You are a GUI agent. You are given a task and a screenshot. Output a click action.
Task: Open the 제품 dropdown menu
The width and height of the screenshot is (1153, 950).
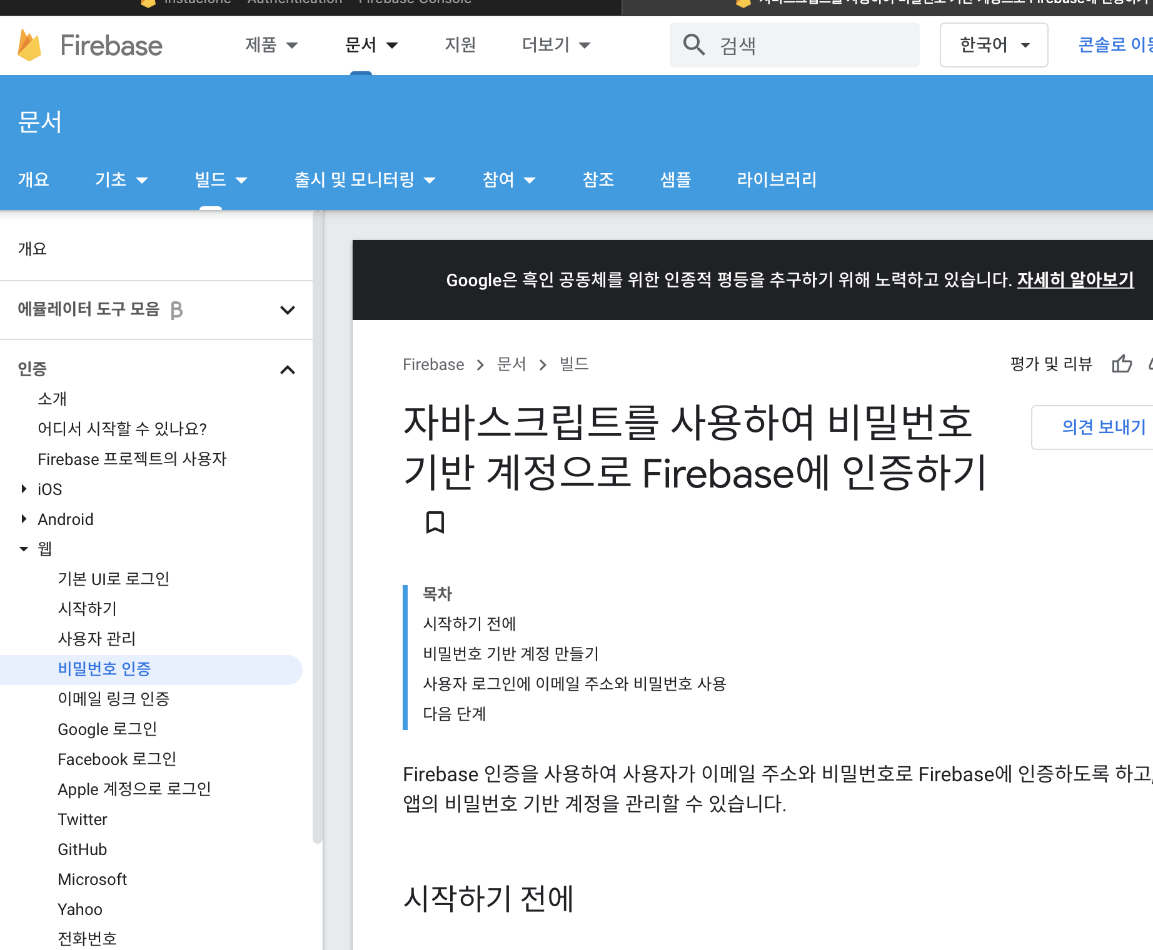[271, 45]
